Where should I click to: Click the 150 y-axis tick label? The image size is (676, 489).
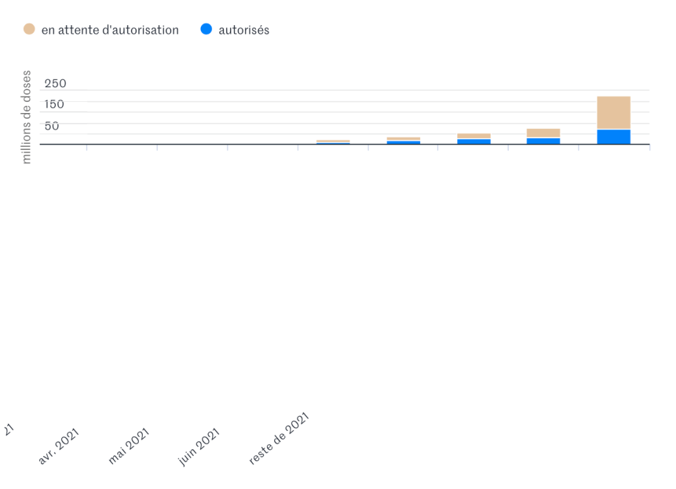pos(56,104)
